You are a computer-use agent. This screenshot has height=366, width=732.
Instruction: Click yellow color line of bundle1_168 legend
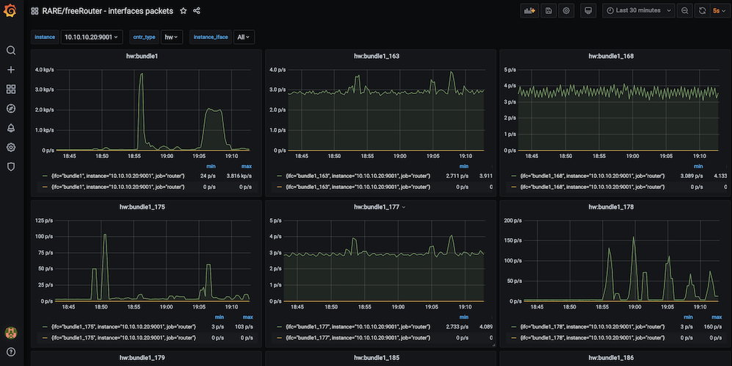[513, 187]
